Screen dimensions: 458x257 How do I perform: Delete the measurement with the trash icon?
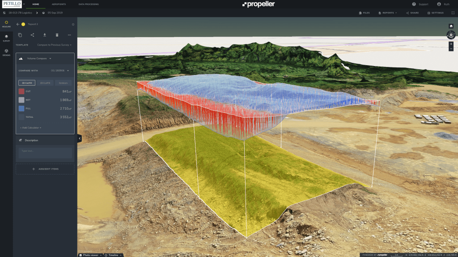coord(57,35)
